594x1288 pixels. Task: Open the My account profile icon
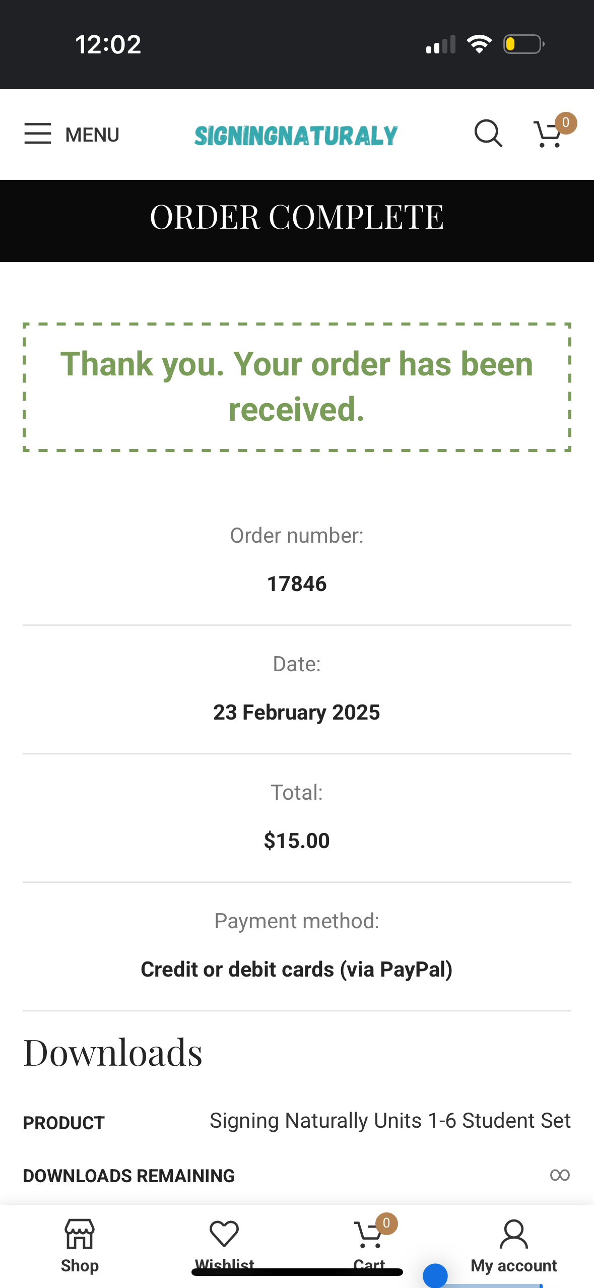[513, 1234]
